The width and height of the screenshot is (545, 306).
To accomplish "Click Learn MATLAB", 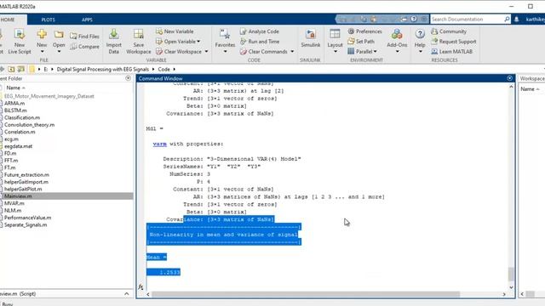I will click(452, 51).
